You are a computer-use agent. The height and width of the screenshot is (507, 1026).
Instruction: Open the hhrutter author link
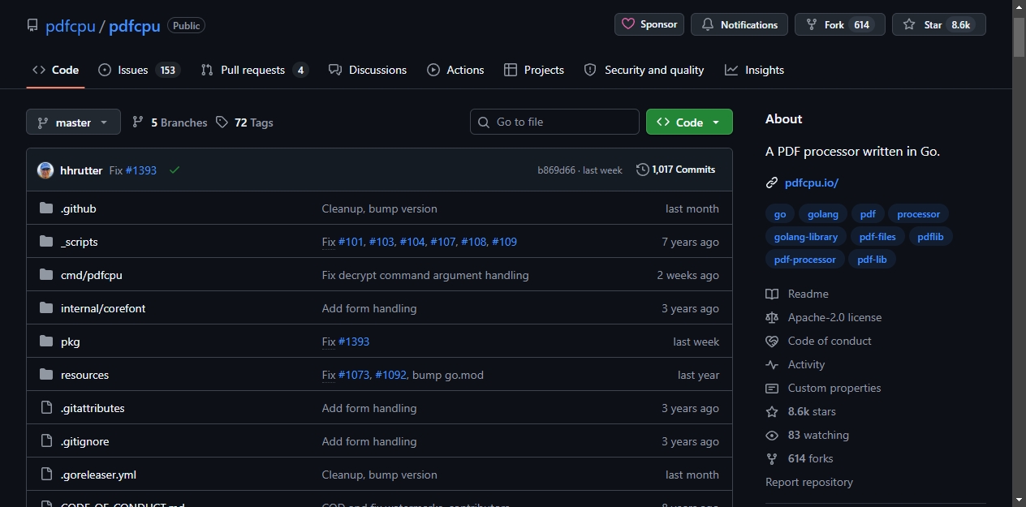pyautogui.click(x=81, y=170)
